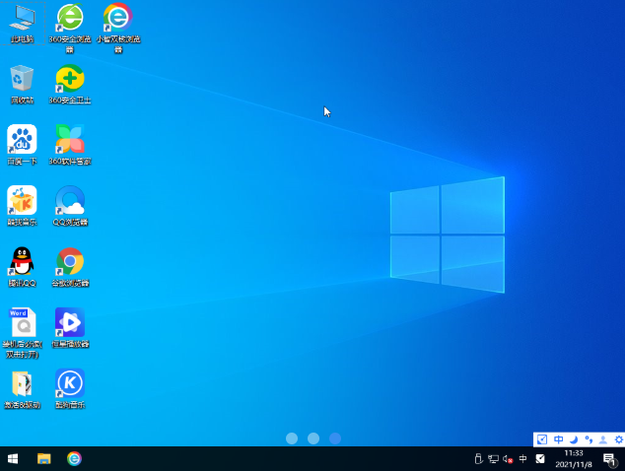This screenshot has width=625, height=471.
Task: Toggle punctuation mode in IME toolbar
Action: tap(589, 439)
